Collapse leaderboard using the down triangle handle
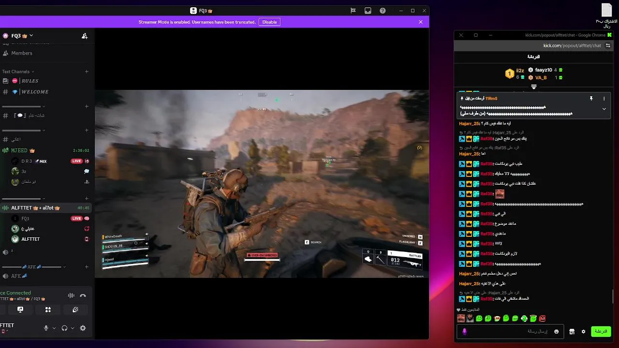 pyautogui.click(x=534, y=87)
